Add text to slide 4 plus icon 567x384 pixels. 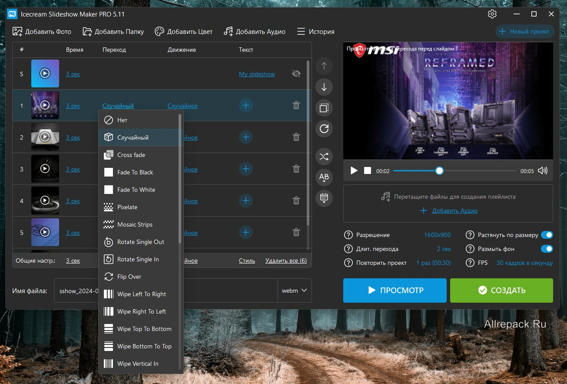(x=246, y=201)
